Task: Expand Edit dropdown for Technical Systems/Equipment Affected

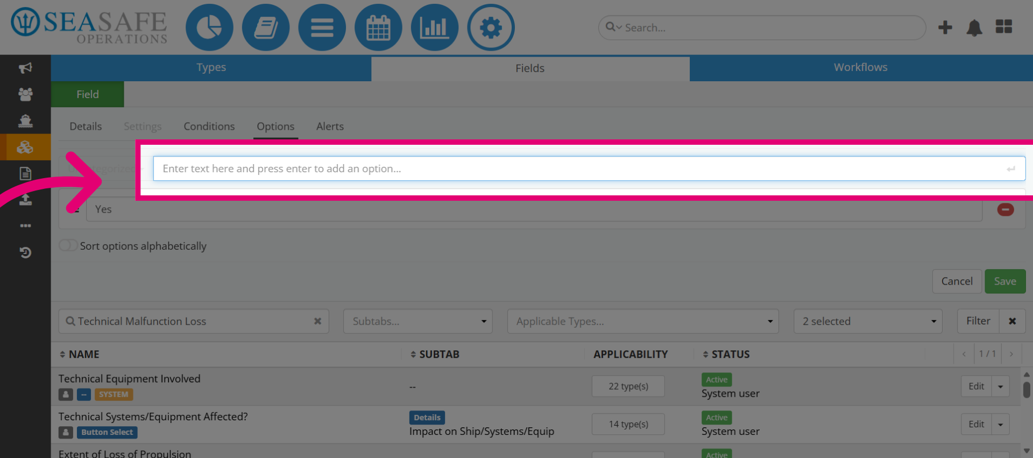Action: click(1000, 424)
